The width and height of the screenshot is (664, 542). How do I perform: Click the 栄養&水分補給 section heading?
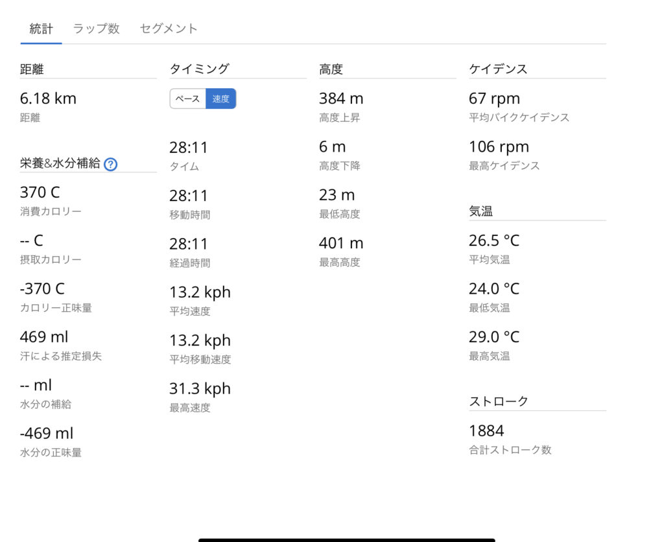[x=60, y=163]
